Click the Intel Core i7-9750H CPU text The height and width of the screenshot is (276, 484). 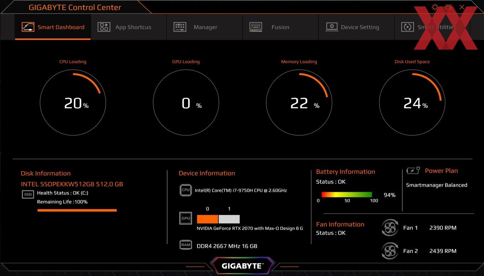pos(241,190)
